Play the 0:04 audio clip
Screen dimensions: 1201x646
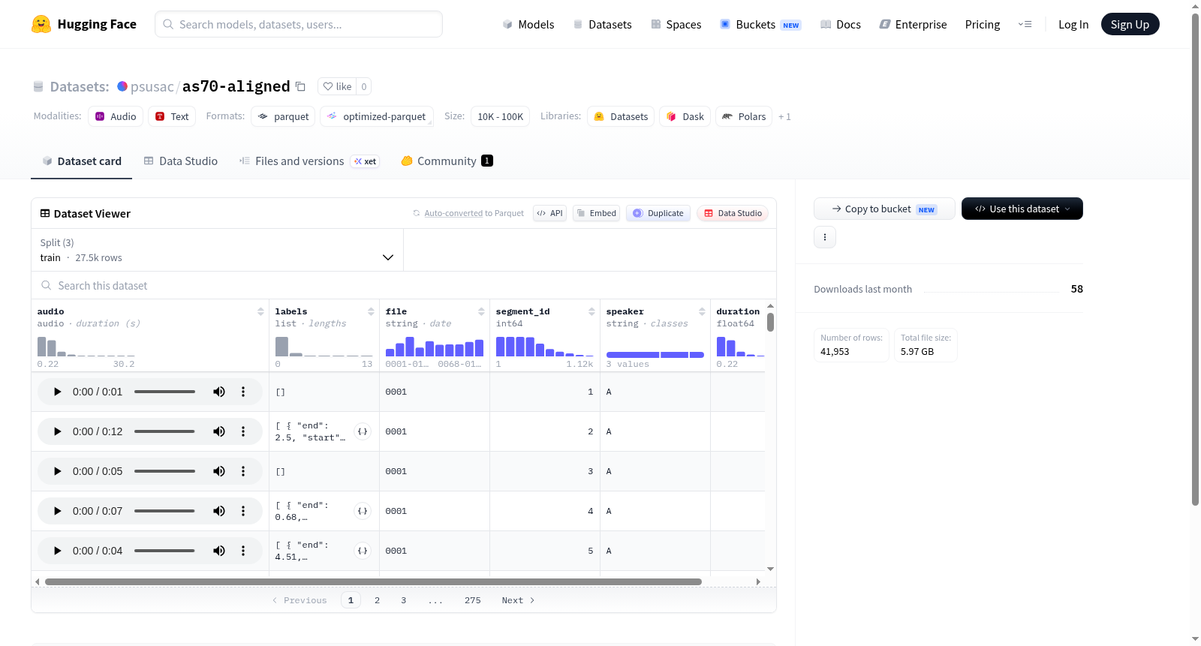(58, 551)
